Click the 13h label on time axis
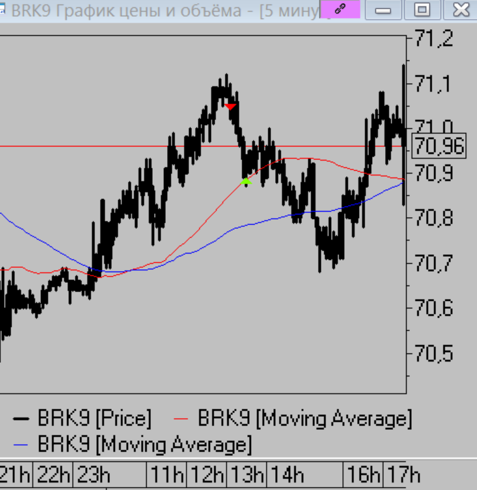 [x=247, y=476]
